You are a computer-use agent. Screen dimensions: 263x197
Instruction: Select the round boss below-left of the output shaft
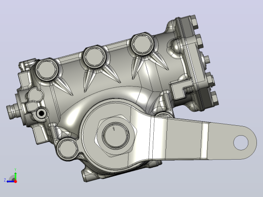(x=67, y=149)
